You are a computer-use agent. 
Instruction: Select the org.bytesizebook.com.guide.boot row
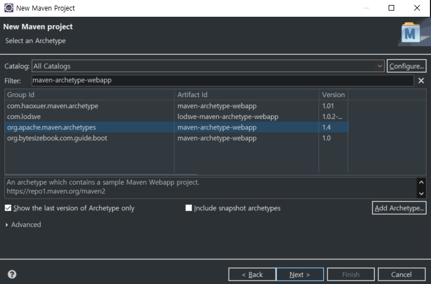[x=176, y=138]
